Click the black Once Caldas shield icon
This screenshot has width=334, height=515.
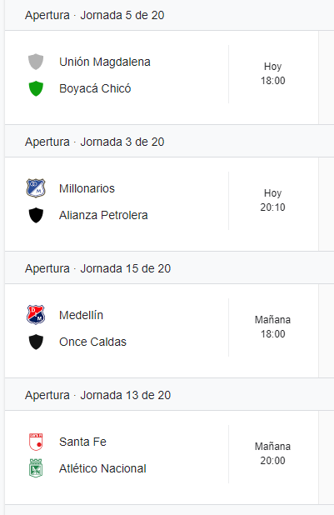pos(36,342)
